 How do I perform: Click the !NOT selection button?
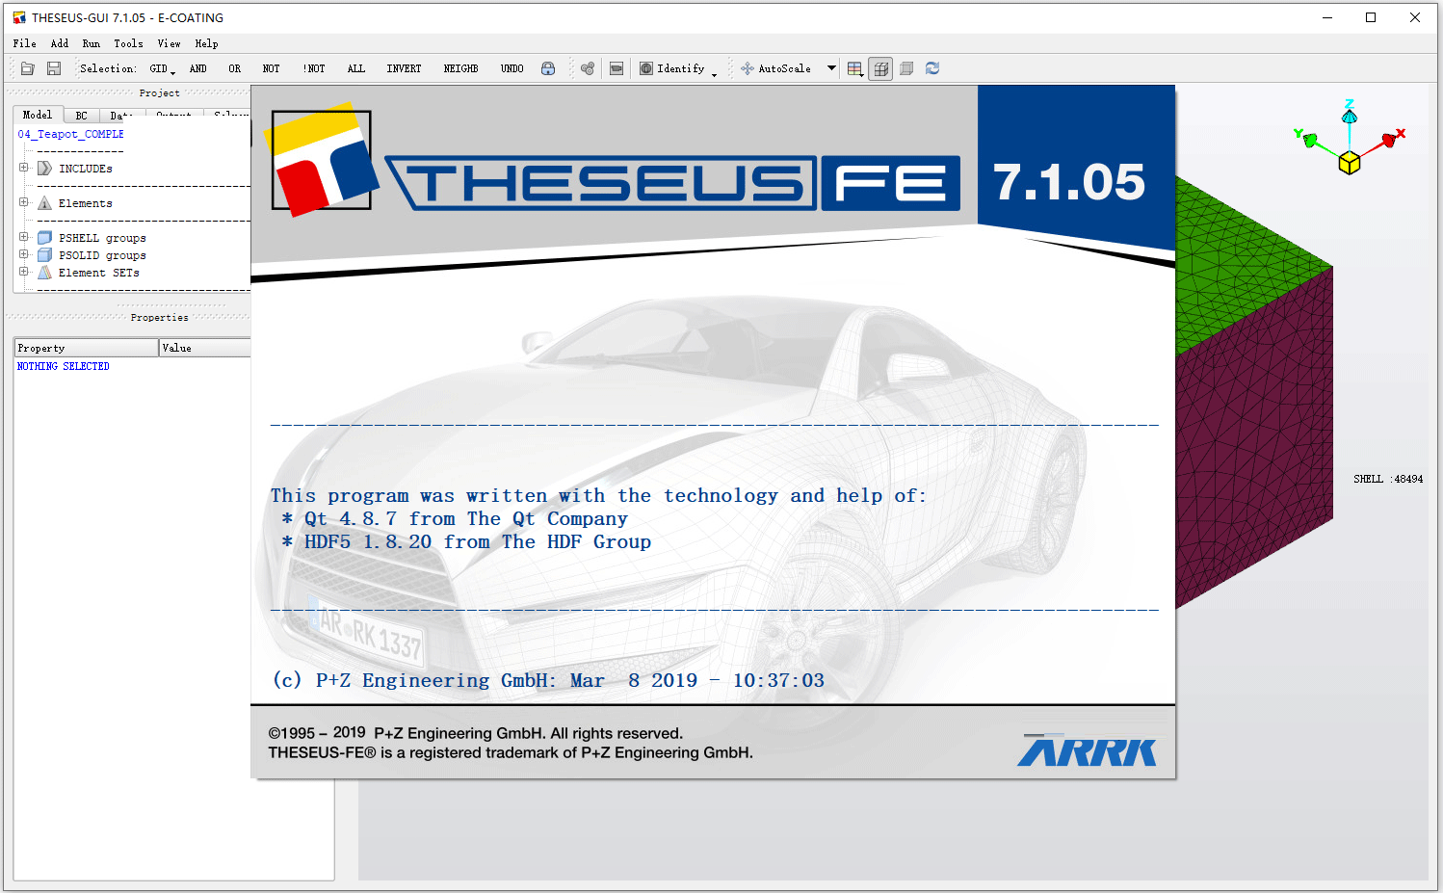(x=314, y=69)
